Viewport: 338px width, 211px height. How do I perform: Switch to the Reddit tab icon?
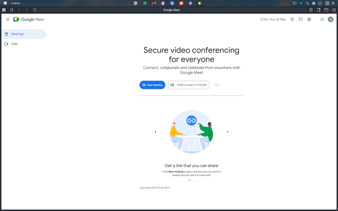pos(181,3)
